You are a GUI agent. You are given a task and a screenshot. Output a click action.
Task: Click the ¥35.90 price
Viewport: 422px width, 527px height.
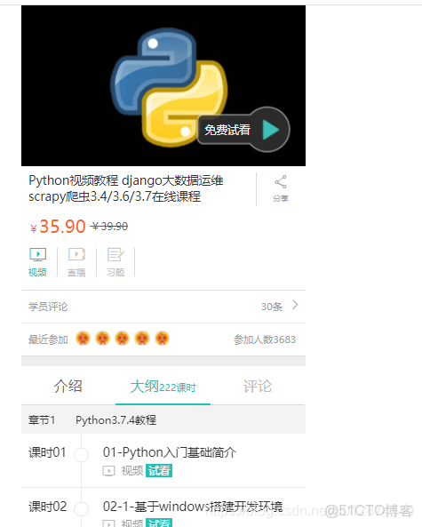(x=58, y=227)
